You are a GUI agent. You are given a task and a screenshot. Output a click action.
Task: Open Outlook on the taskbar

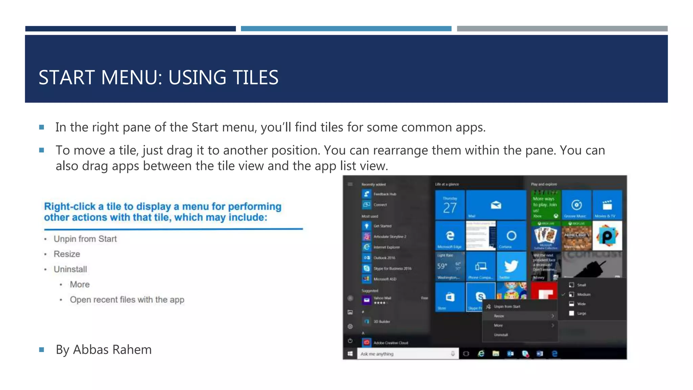point(510,354)
